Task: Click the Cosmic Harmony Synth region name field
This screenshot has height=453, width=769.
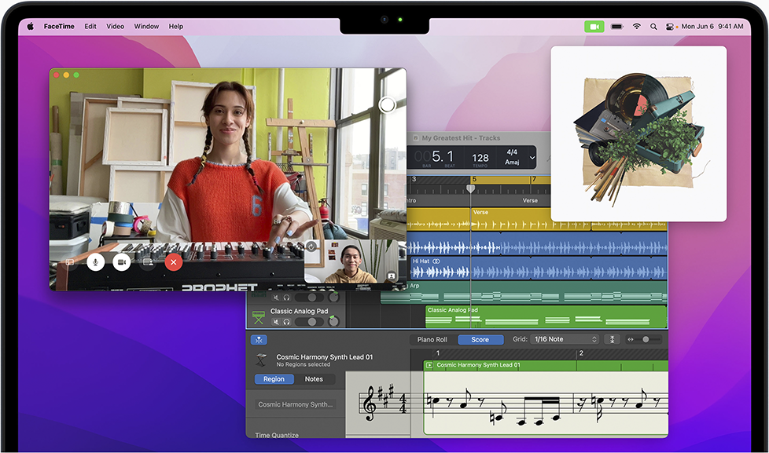Action: click(x=296, y=404)
